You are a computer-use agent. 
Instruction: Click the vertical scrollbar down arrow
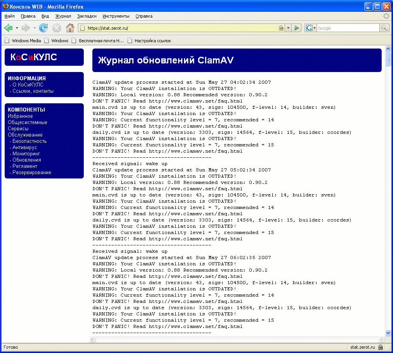click(388, 333)
